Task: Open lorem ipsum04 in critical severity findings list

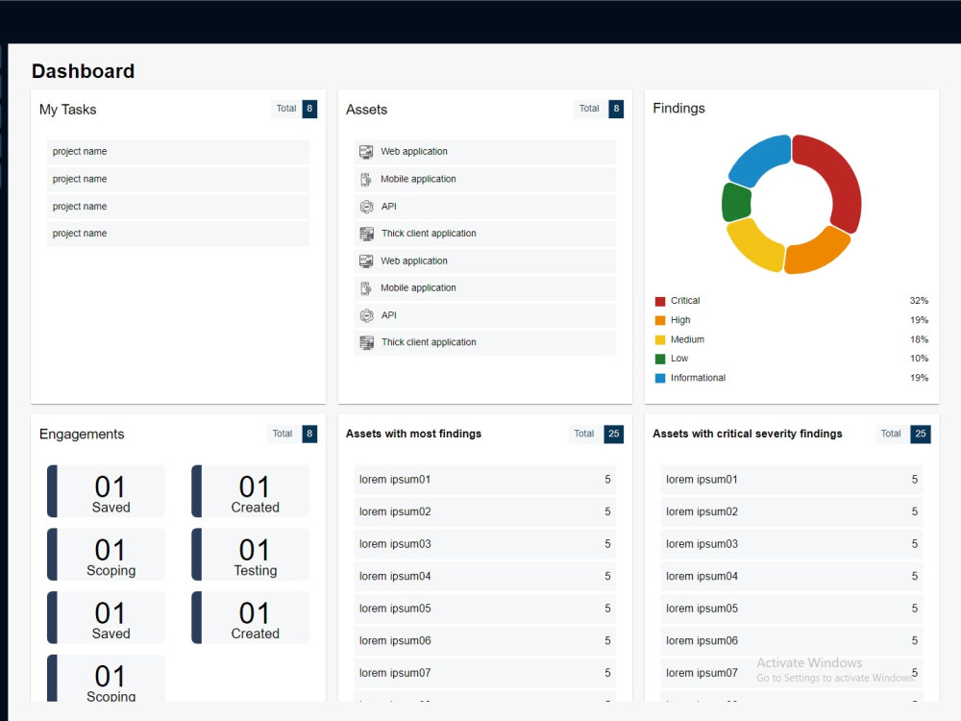Action: (x=792, y=576)
